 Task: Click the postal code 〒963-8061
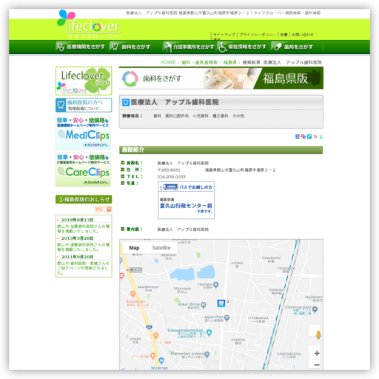click(x=169, y=170)
